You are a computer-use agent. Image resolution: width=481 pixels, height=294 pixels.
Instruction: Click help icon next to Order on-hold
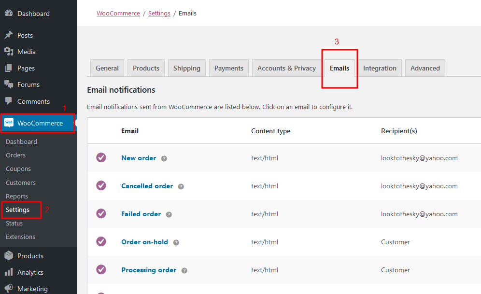pyautogui.click(x=176, y=242)
